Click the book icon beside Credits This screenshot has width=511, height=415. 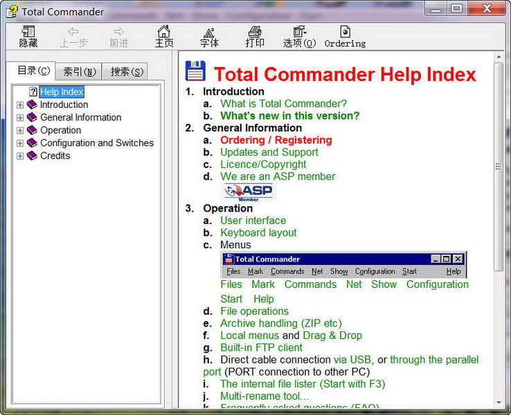tap(32, 156)
